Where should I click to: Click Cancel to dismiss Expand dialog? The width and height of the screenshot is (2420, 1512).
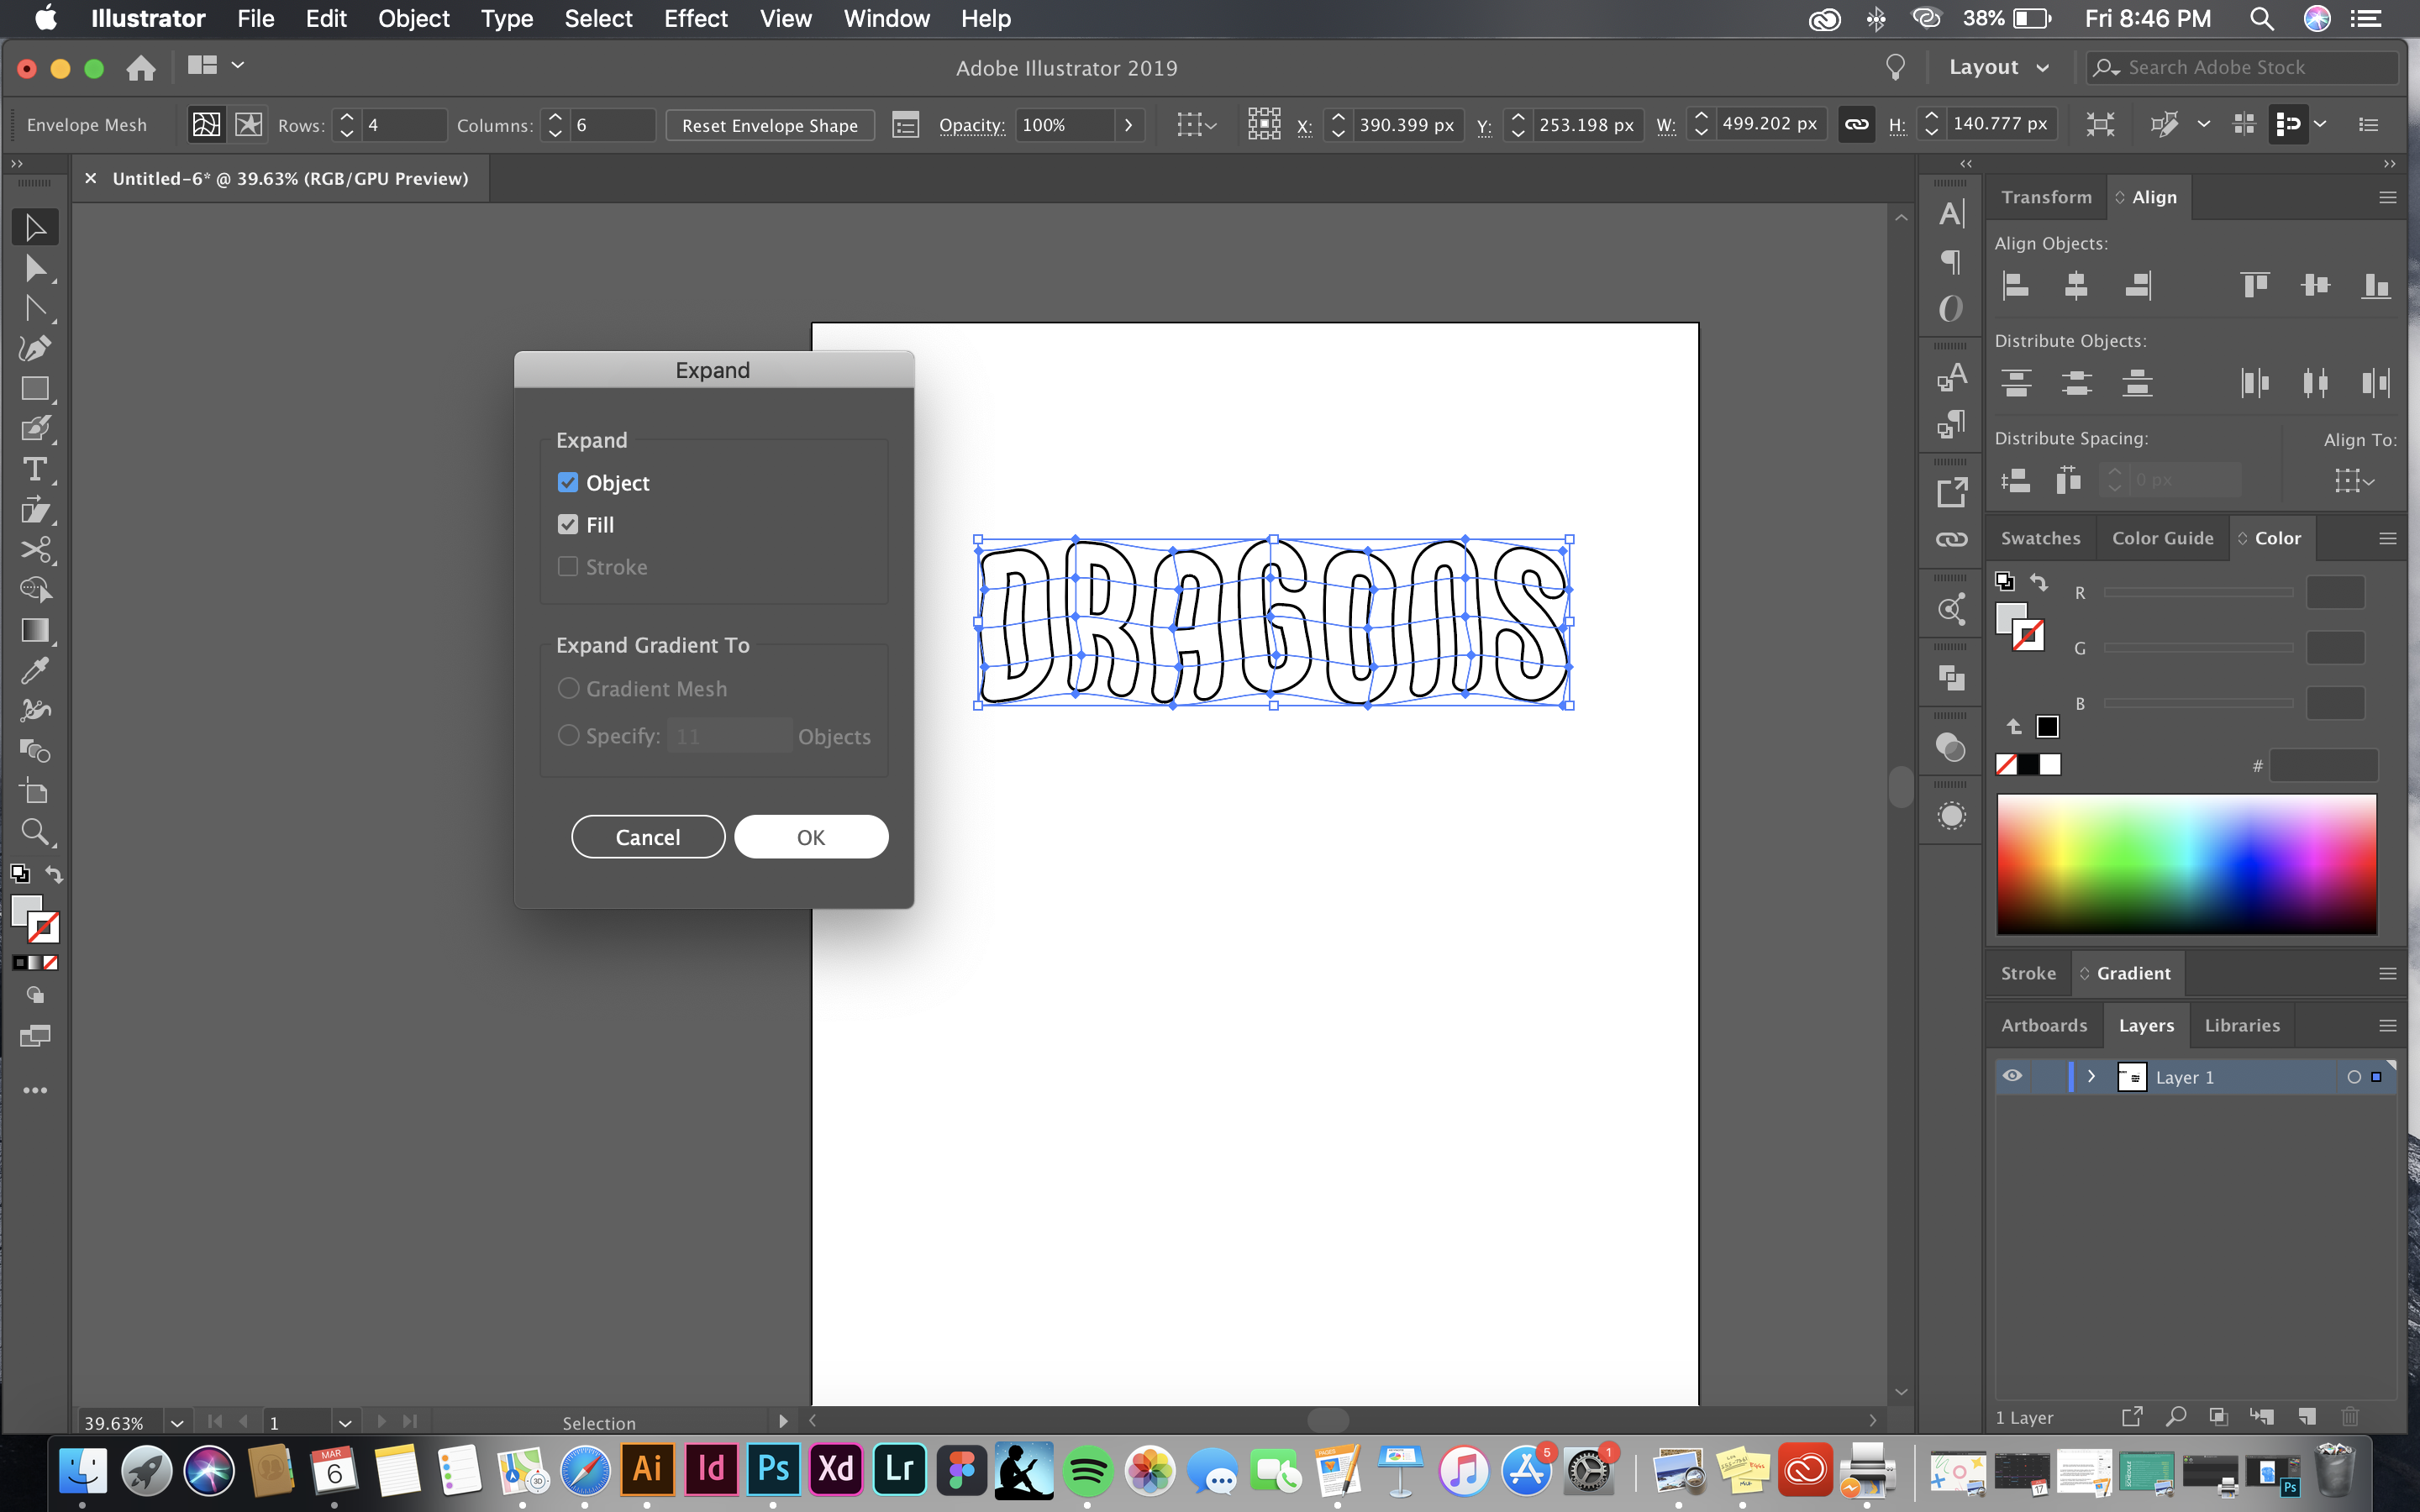(648, 836)
